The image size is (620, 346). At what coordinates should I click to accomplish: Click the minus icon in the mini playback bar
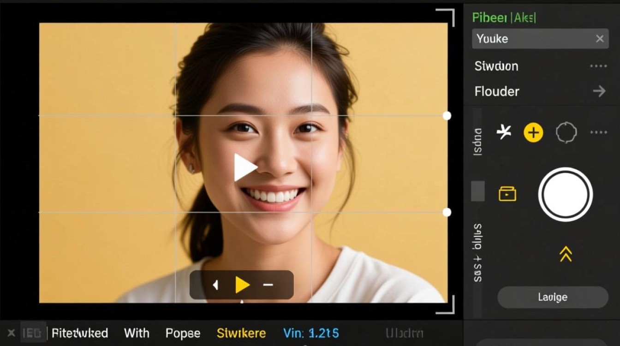click(268, 285)
